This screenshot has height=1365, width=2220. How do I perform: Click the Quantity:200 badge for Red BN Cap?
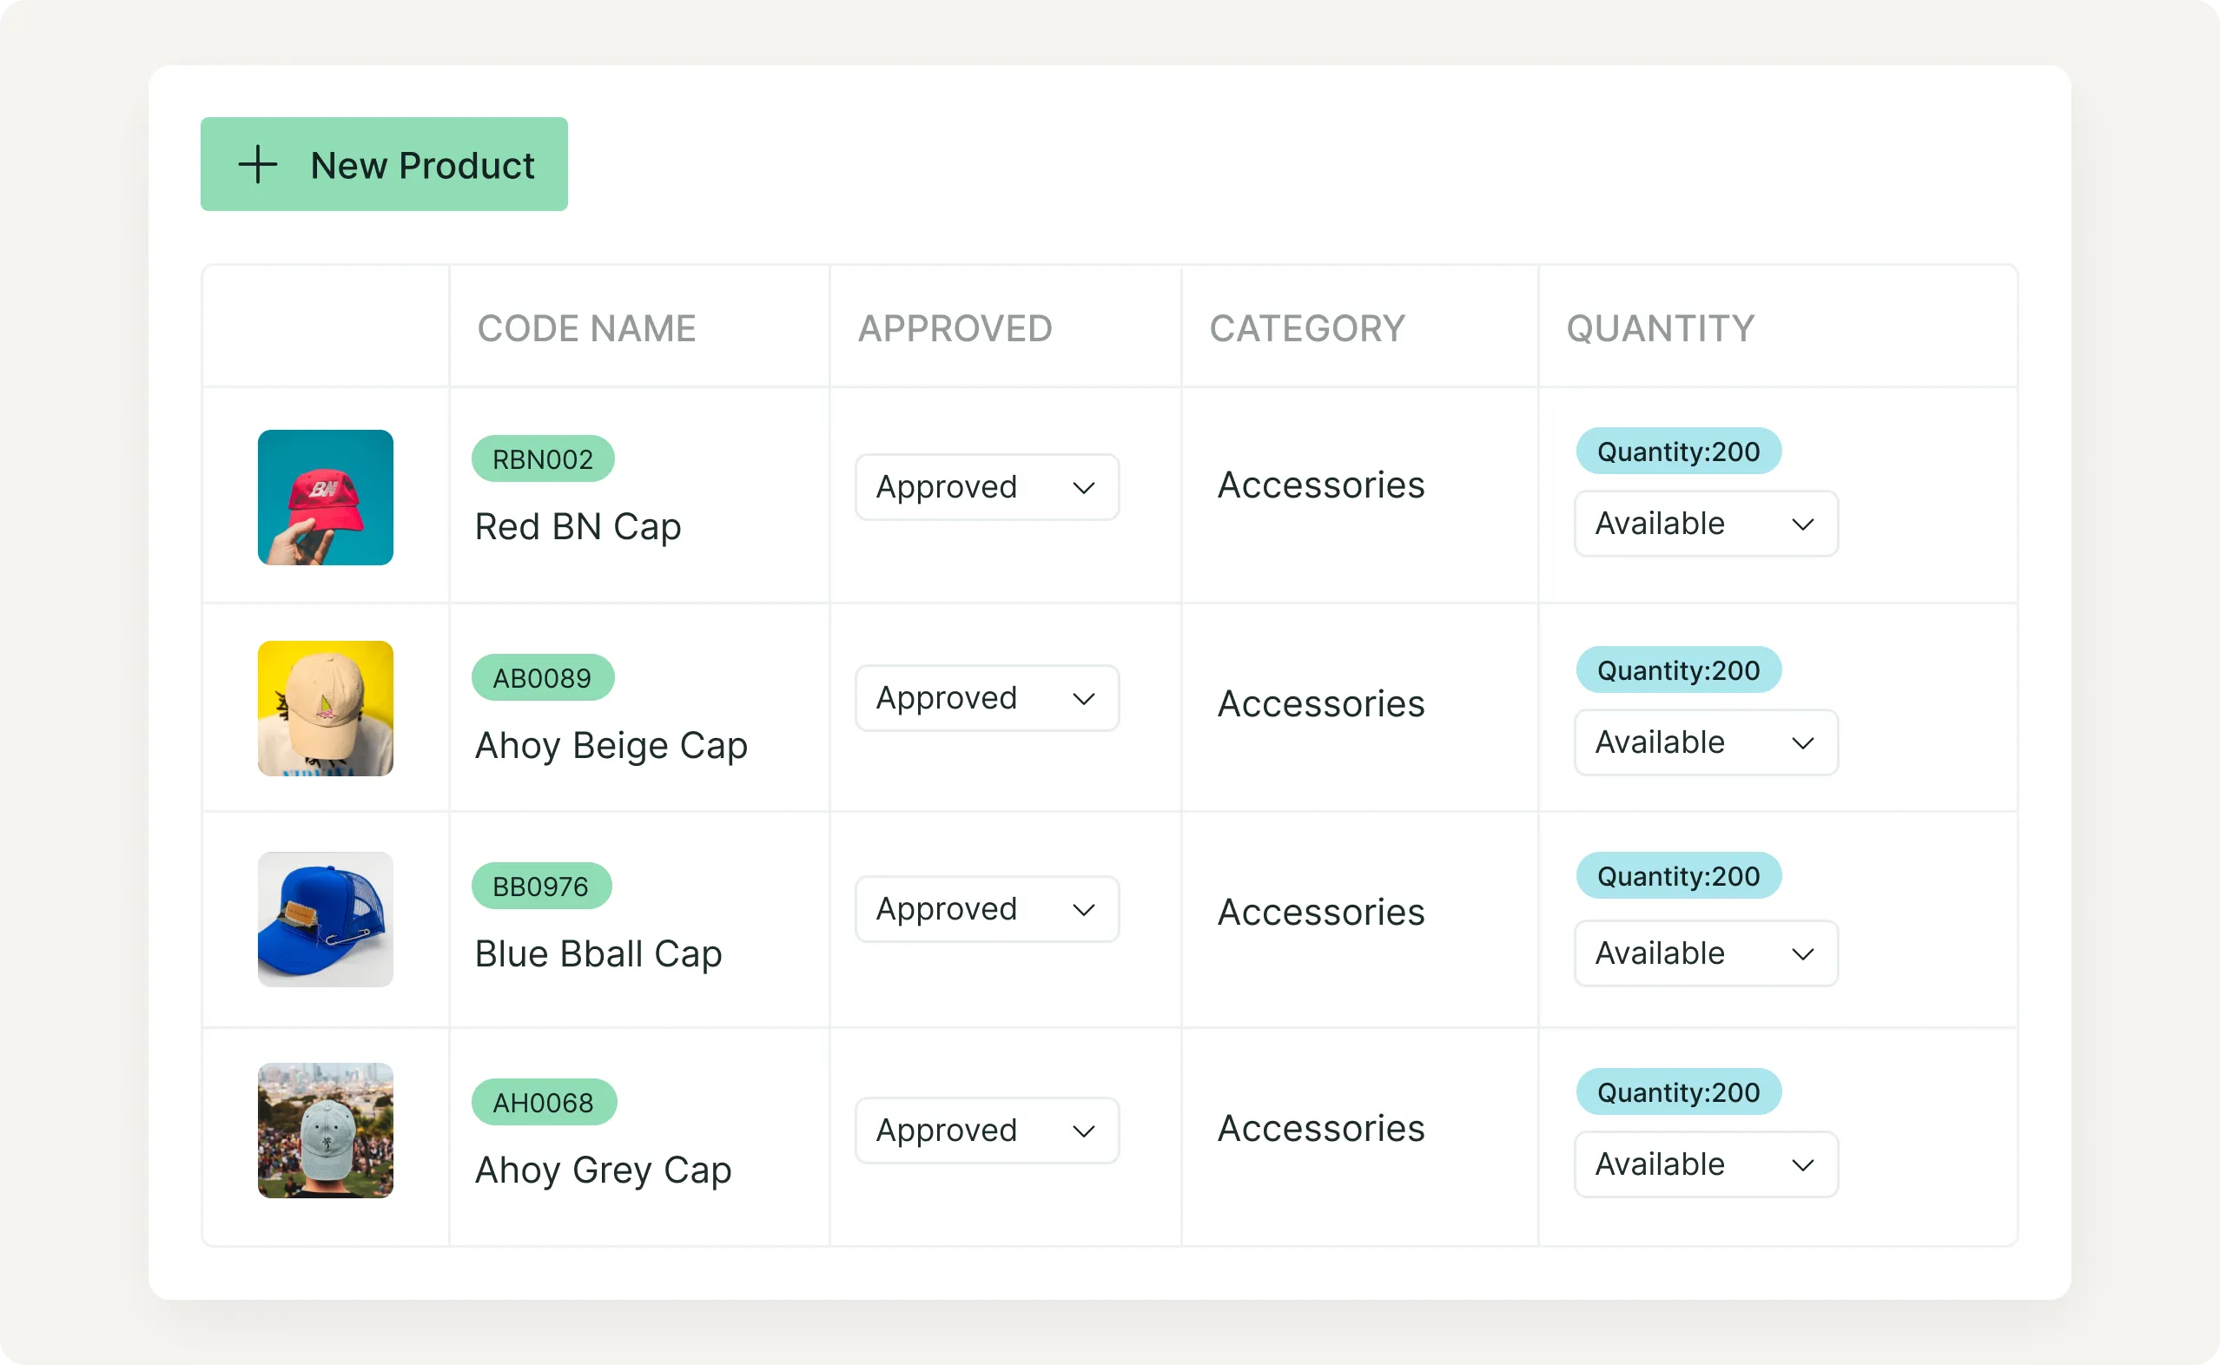pos(1678,451)
